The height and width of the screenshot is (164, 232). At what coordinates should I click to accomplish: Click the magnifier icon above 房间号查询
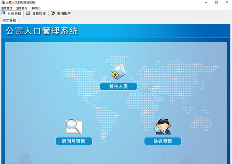tap(74, 127)
